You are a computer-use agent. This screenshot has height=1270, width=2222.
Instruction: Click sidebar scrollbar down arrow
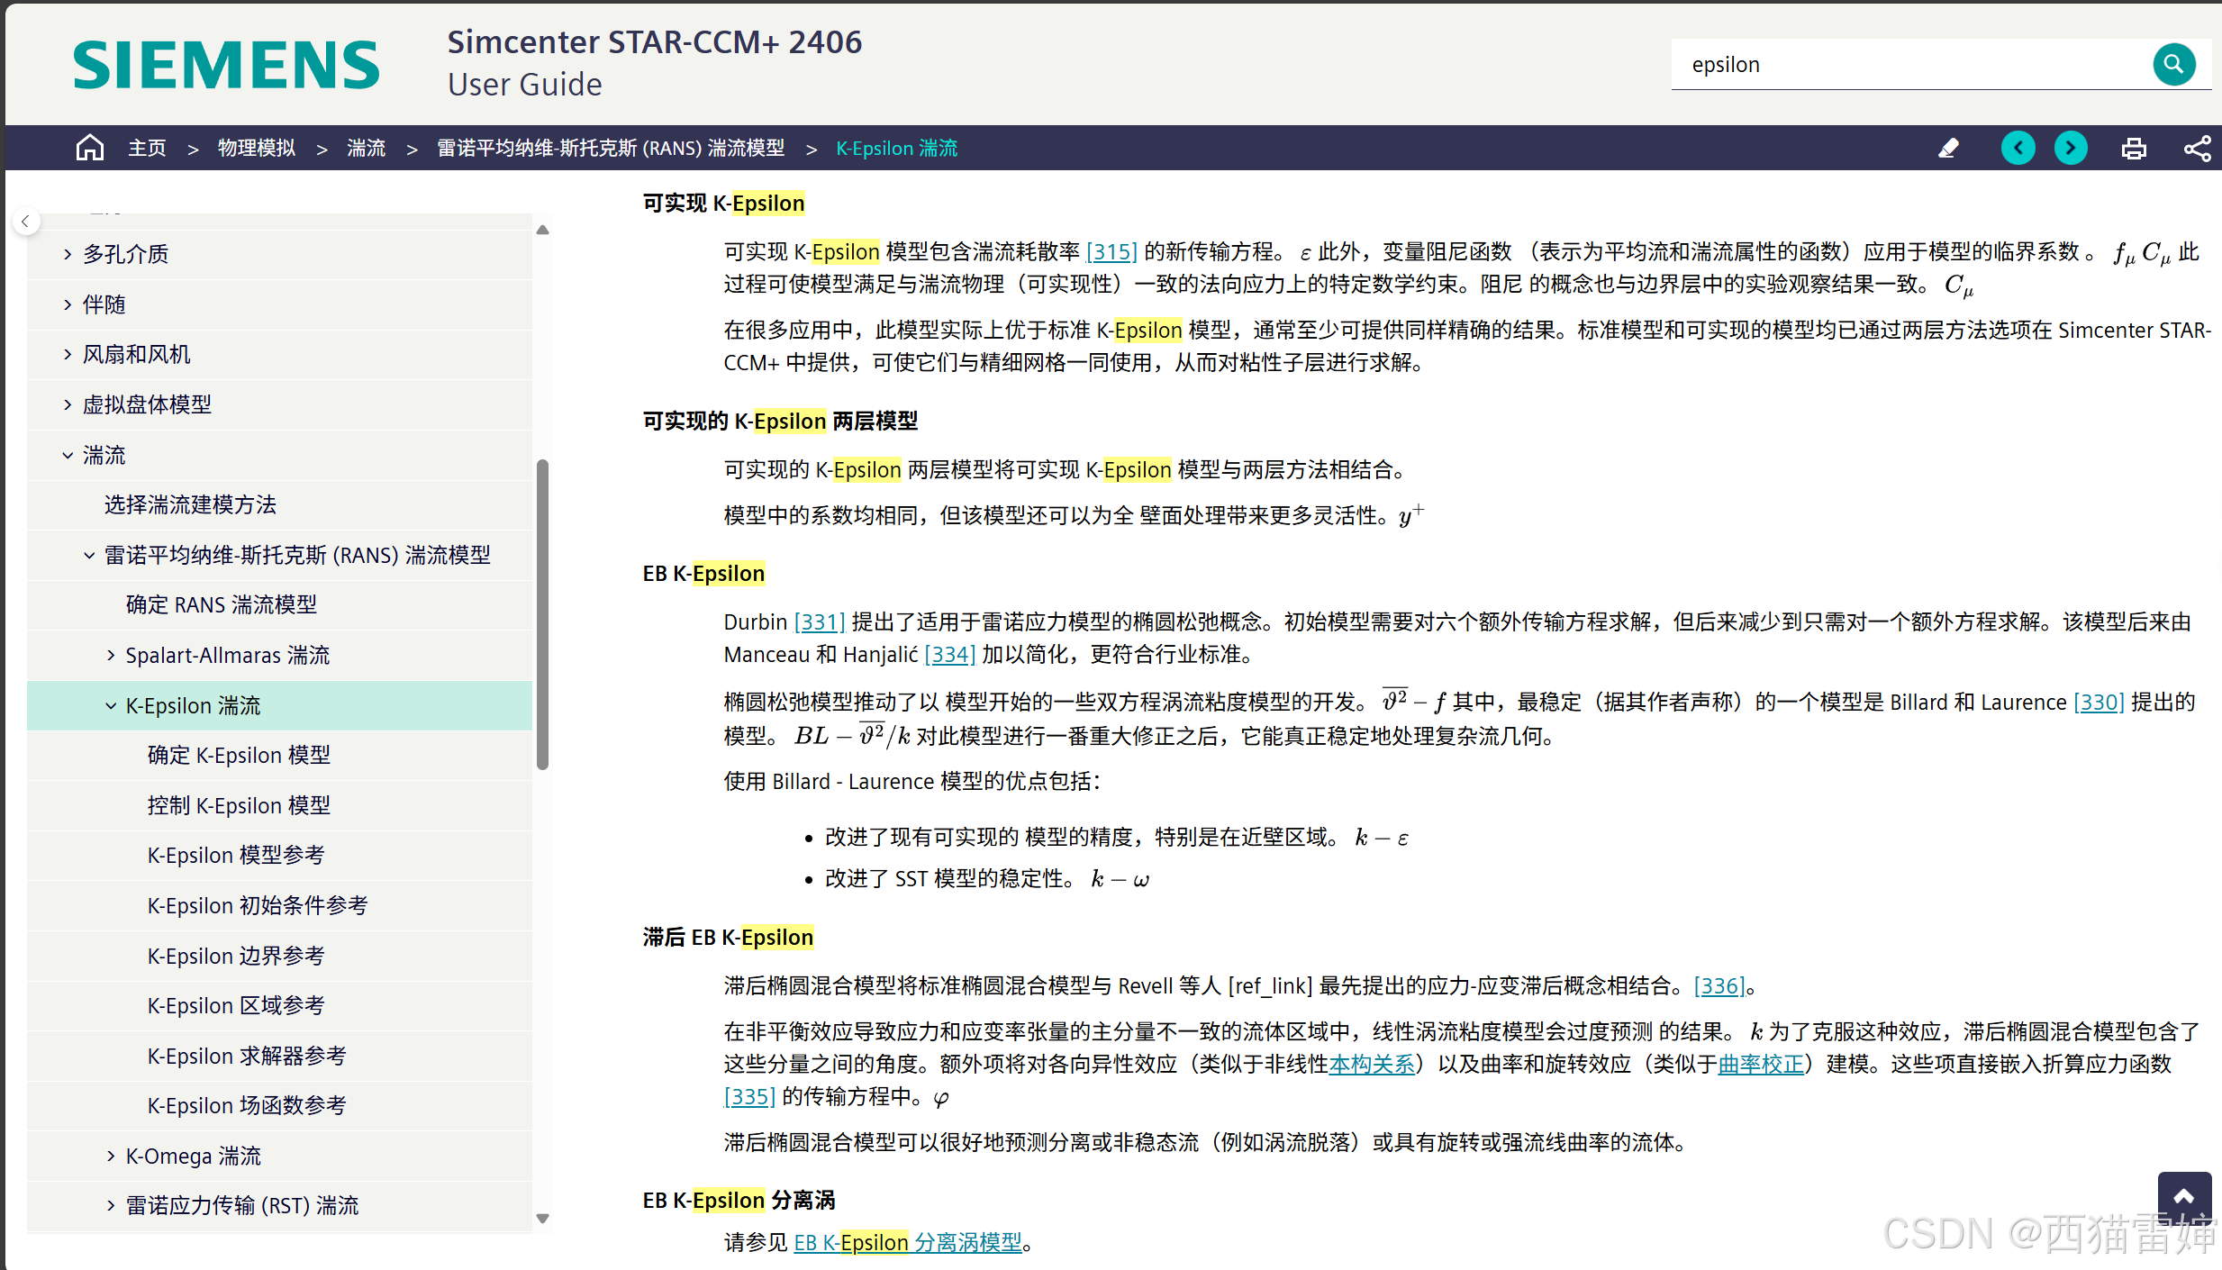[542, 1219]
